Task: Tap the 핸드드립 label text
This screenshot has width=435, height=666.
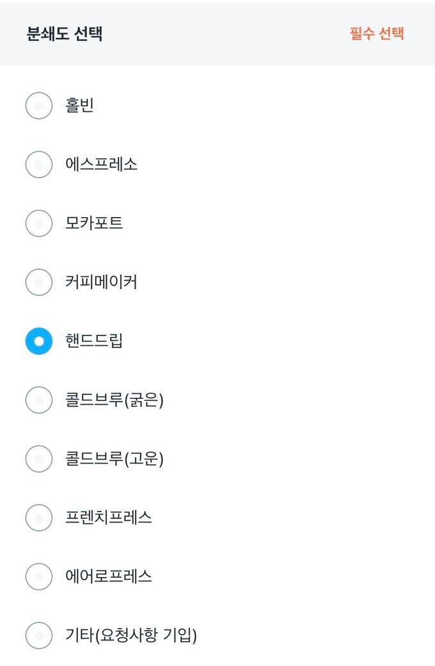Action: click(94, 341)
